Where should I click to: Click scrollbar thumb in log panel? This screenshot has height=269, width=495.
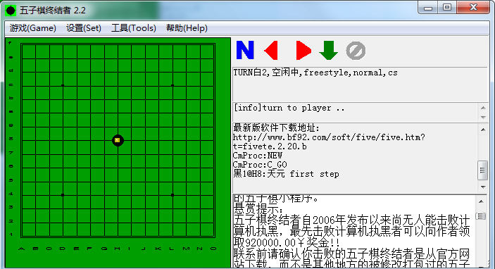pos(482,170)
